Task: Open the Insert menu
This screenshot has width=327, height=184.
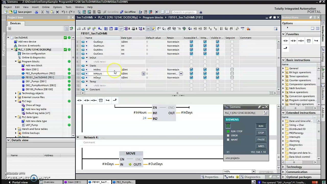Action: [35, 7]
